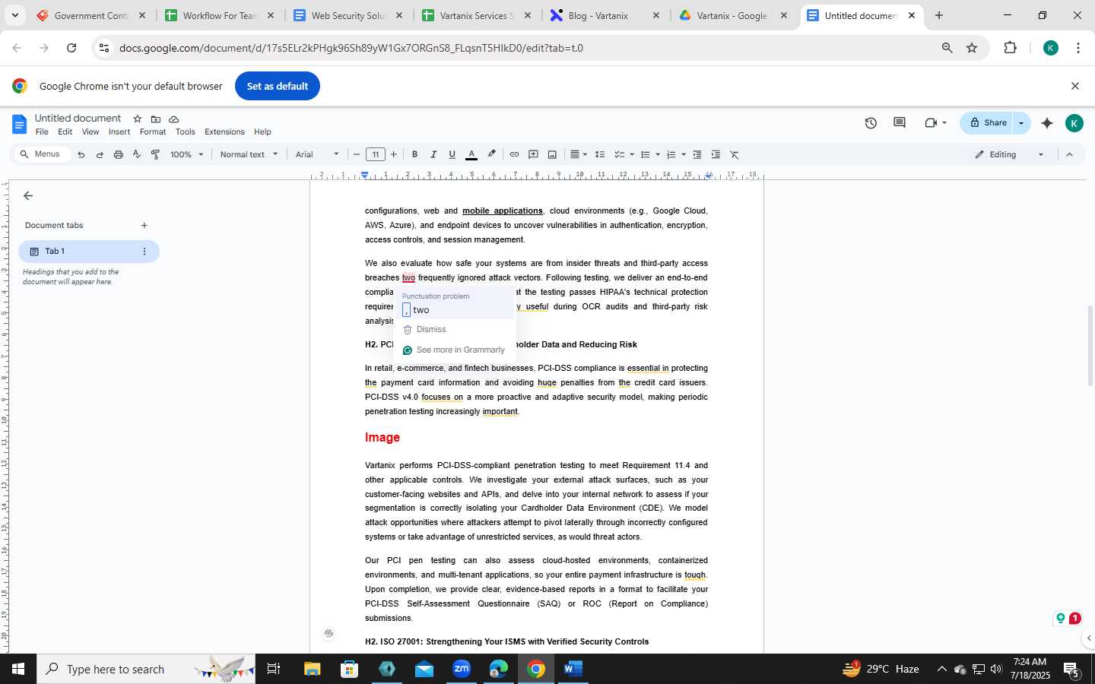Close the document tabs sidebar arrow

click(x=28, y=195)
